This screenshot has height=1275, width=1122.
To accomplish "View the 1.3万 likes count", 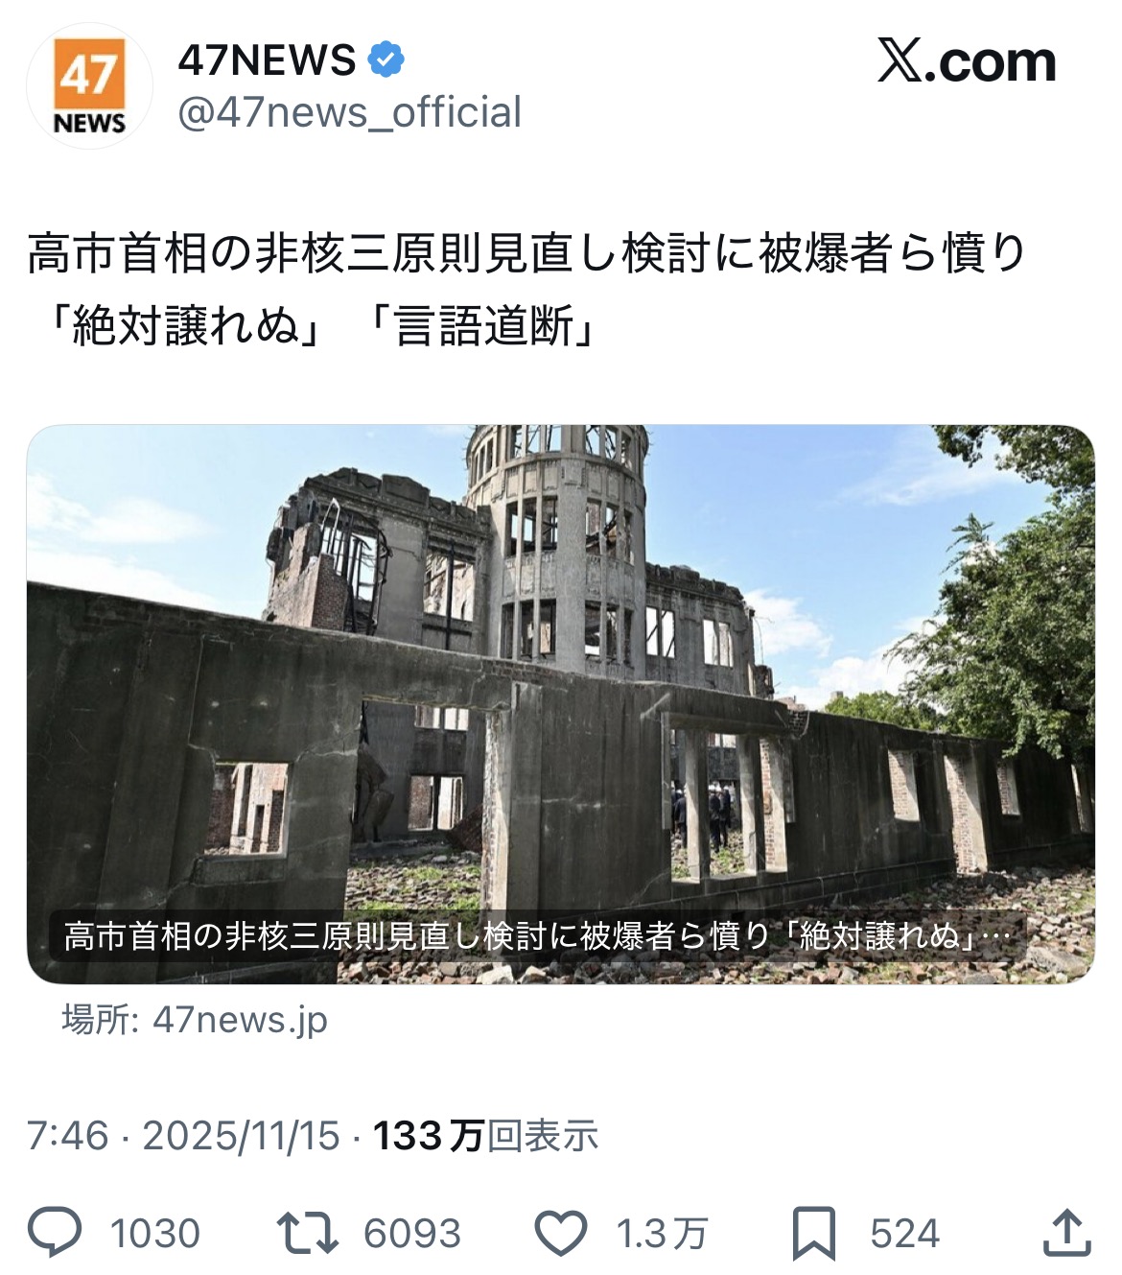I will click(661, 1234).
